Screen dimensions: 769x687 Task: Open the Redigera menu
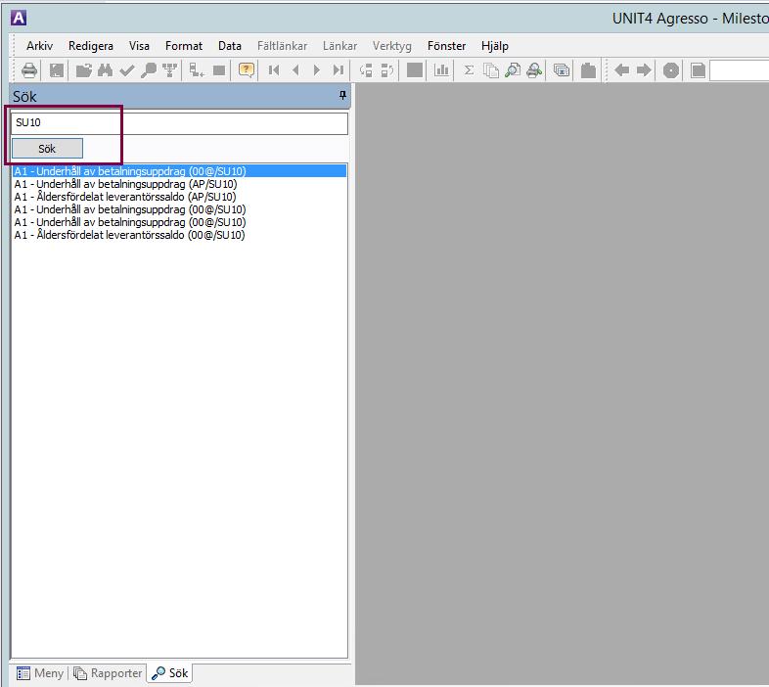coord(91,46)
